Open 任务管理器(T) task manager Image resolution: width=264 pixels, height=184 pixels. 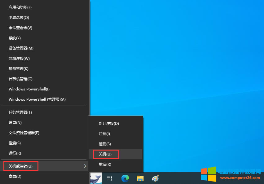coord(20,112)
